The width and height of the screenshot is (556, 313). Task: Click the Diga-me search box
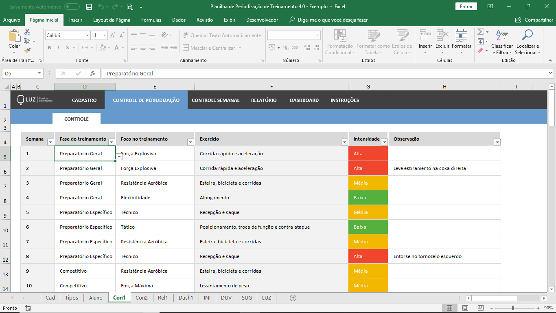[328, 20]
